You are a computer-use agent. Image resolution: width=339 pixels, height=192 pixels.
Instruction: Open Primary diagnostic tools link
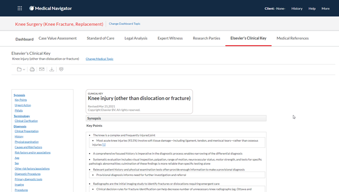(x=28, y=179)
